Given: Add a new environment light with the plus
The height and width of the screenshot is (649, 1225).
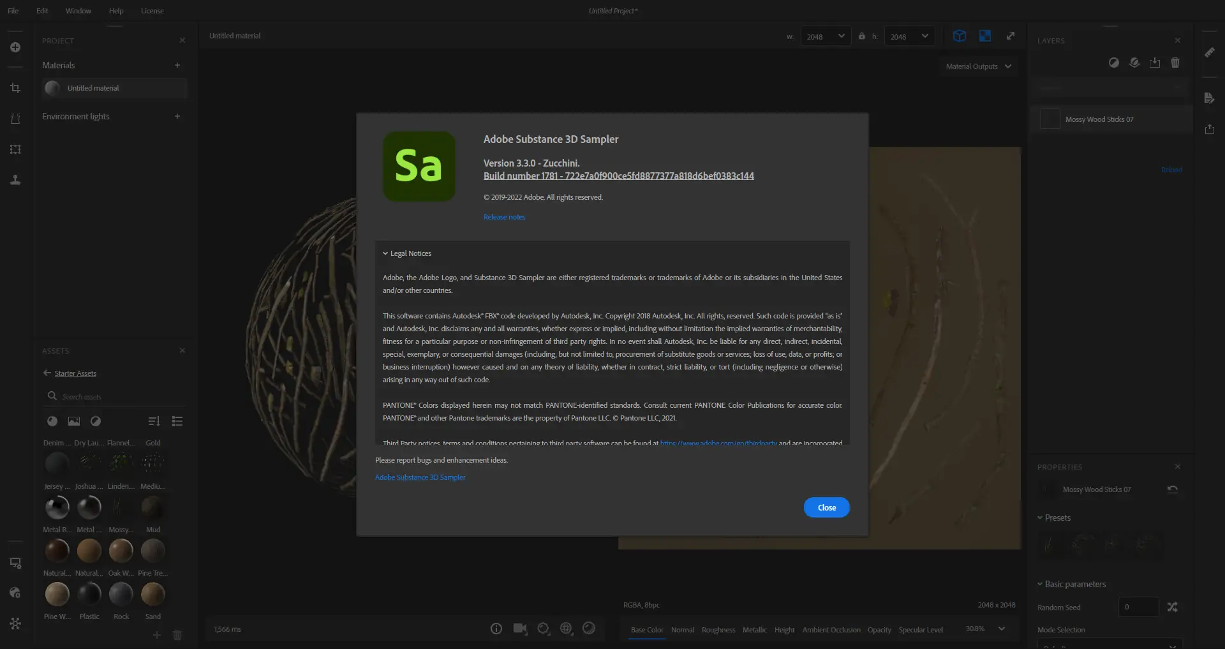Looking at the screenshot, I should (x=177, y=116).
